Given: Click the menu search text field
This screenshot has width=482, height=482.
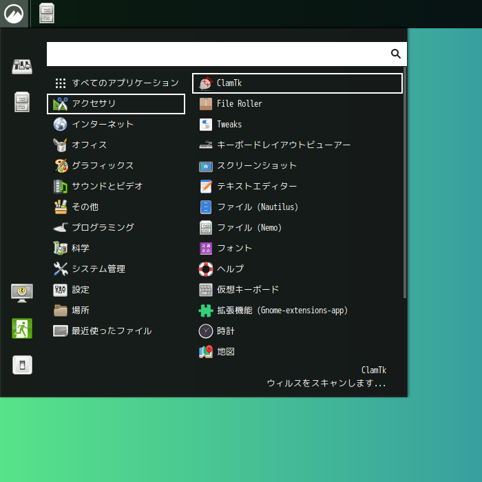Looking at the screenshot, I should pos(217,54).
